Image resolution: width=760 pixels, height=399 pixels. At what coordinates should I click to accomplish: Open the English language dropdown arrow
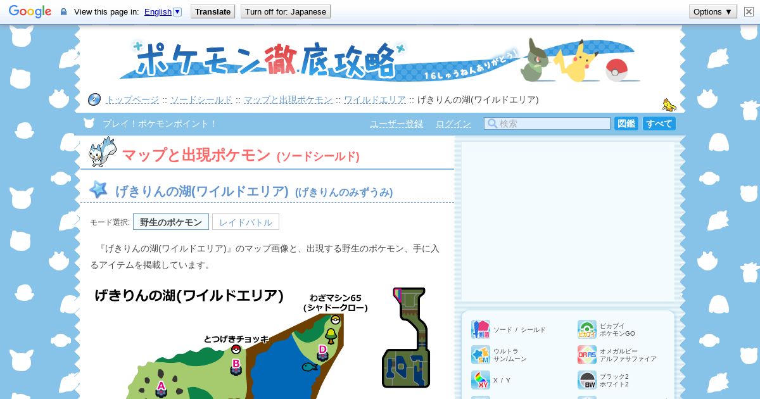point(177,11)
